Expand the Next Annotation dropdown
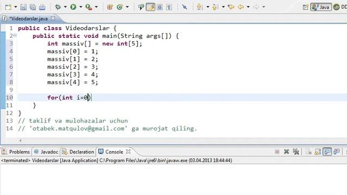The image size is (347, 195). click(x=208, y=7)
